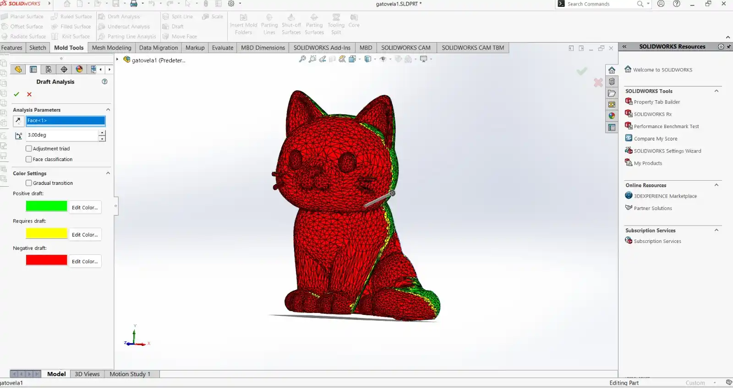The width and height of the screenshot is (733, 388).
Task: Switch to the PropertyManager tab icon
Action: [x=33, y=70]
